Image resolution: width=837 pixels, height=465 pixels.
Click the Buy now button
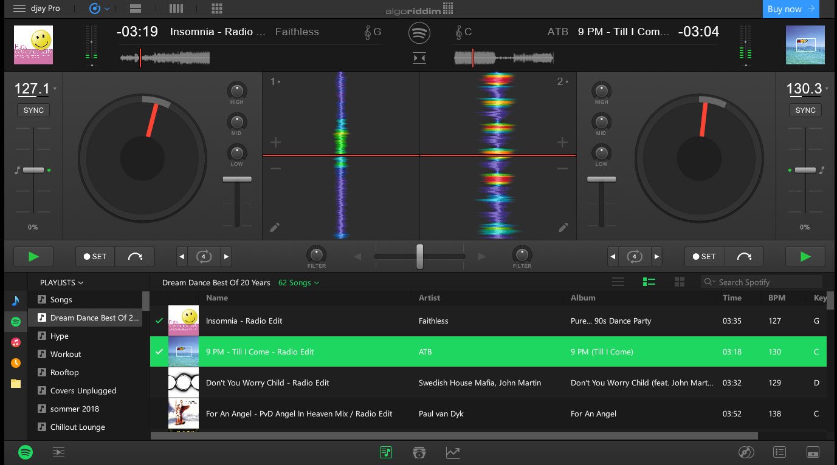tap(790, 9)
